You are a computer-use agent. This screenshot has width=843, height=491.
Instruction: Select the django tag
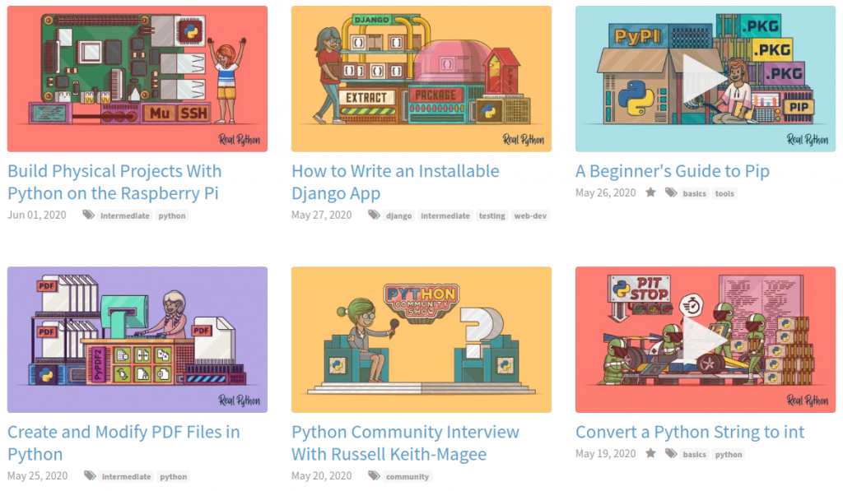[398, 216]
